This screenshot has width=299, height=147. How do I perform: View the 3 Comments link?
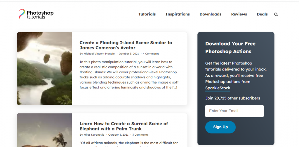pyautogui.click(x=140, y=135)
